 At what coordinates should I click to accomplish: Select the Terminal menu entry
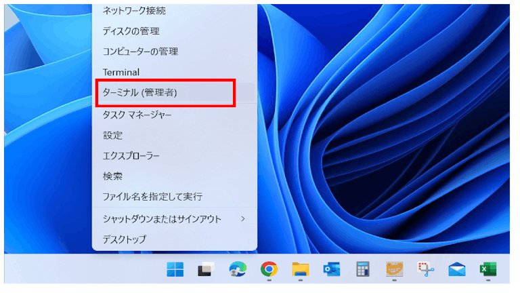tap(175, 72)
